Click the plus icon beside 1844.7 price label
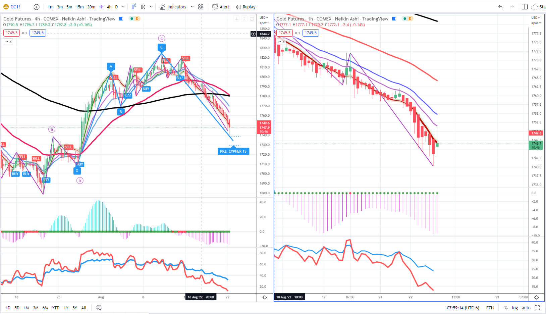The width and height of the screenshot is (546, 314). [253, 34]
